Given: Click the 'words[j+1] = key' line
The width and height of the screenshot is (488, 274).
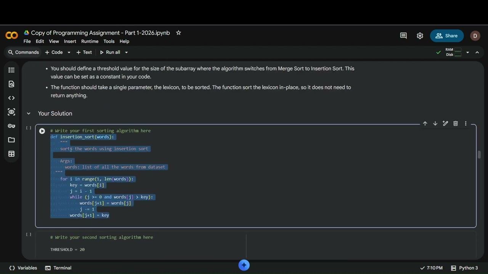Looking at the screenshot, I should (x=89, y=215).
